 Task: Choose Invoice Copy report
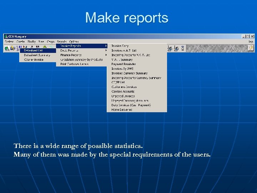pyautogui.click(x=137, y=46)
